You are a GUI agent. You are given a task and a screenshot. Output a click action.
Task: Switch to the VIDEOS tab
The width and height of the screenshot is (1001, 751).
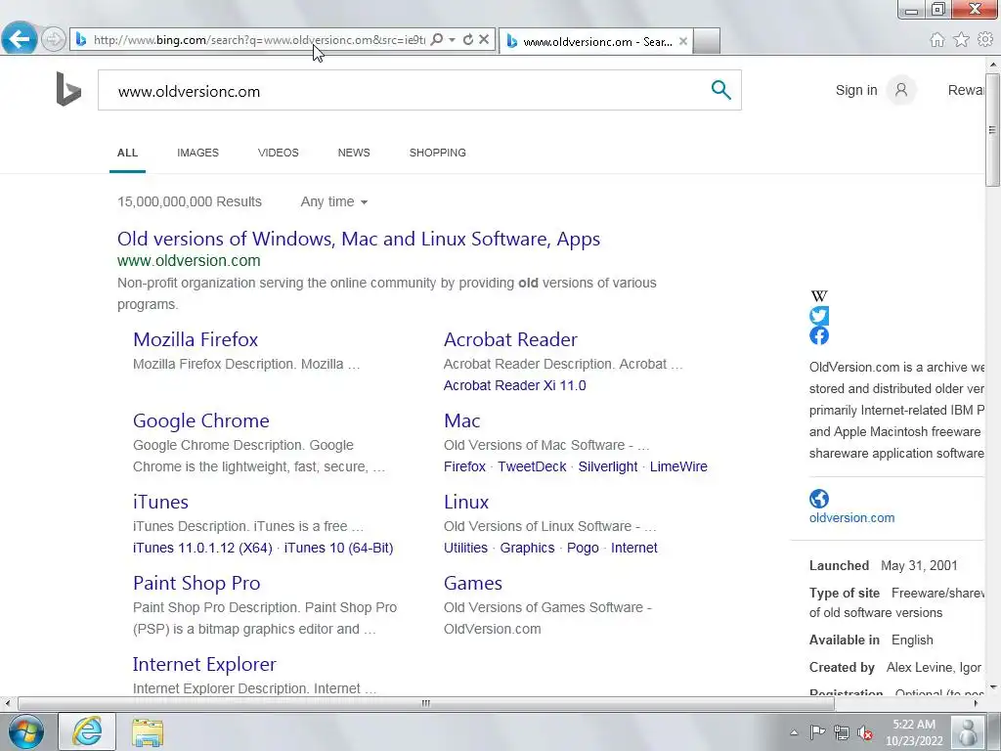click(x=279, y=153)
